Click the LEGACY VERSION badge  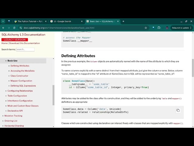(15, 40)
